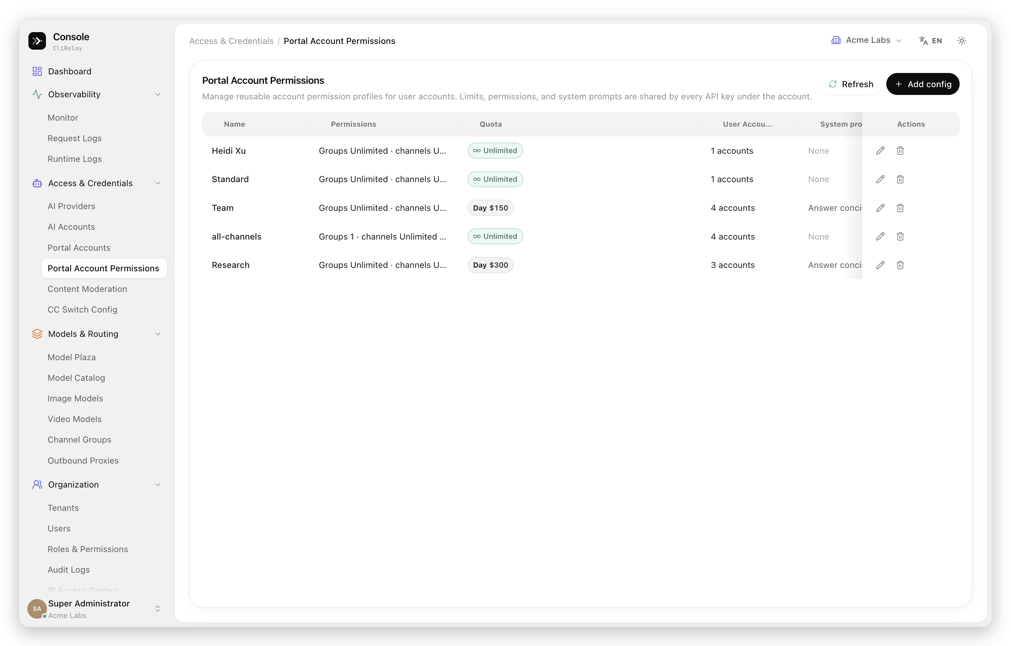Delete the all-channels permission profile
The height and width of the screenshot is (646, 1011).
point(900,236)
